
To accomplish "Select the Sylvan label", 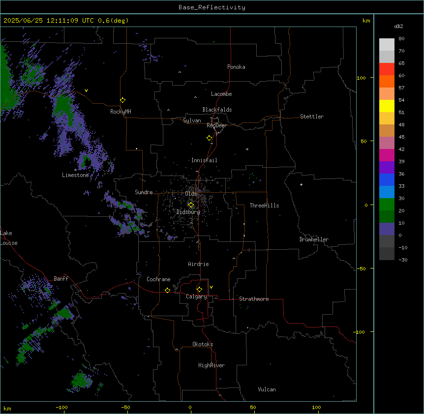I will click(x=192, y=120).
